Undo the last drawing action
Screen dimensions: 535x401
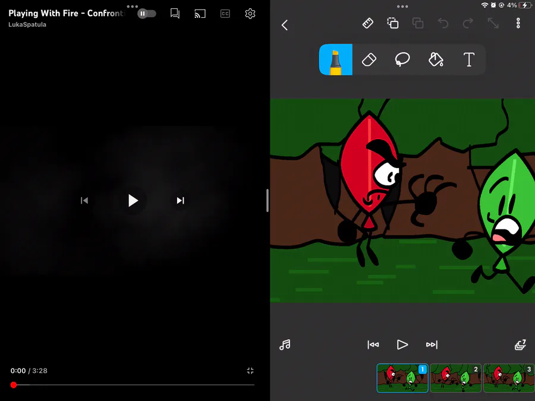pos(443,23)
